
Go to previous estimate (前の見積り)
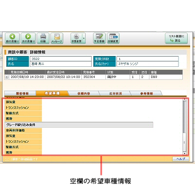(12, 39)
